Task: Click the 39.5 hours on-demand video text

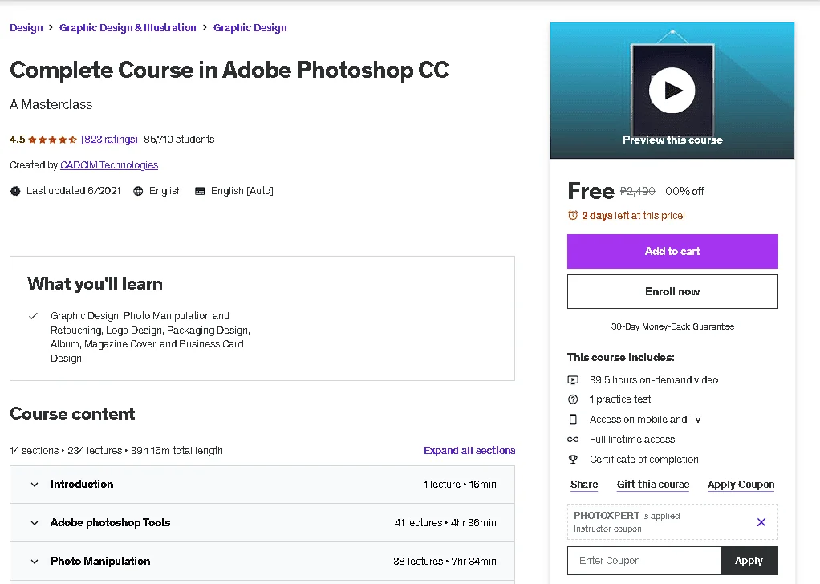Action: coord(654,380)
